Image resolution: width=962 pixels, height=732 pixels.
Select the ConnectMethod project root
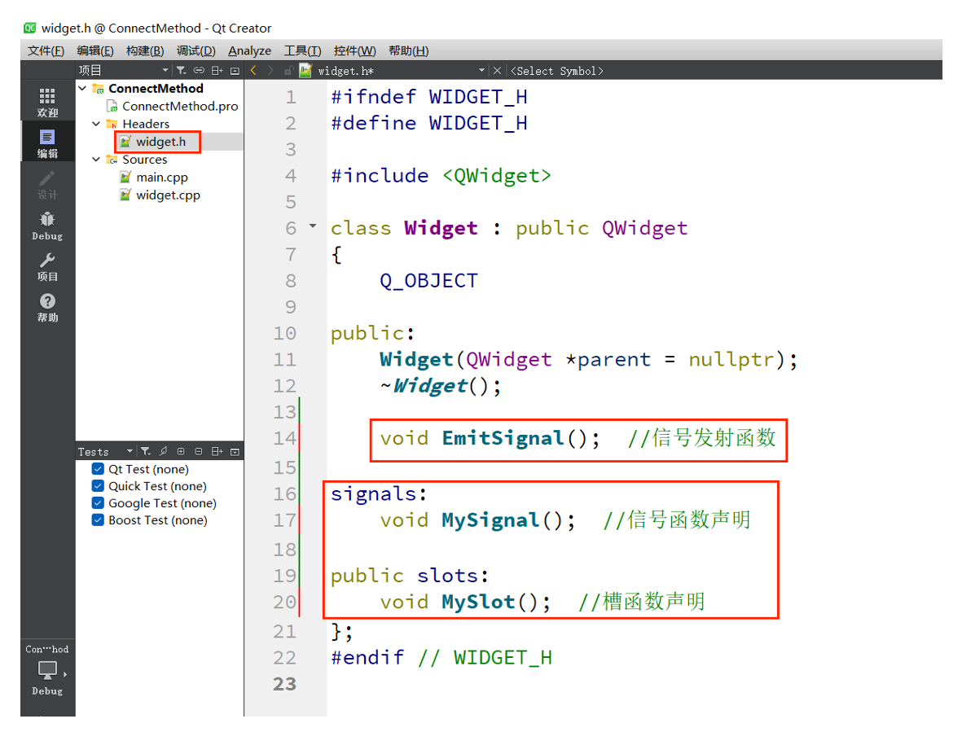click(x=156, y=88)
